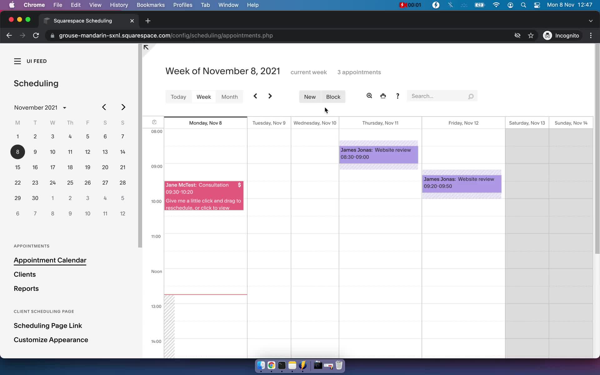Image resolution: width=600 pixels, height=375 pixels.
Task: Click the help question mark icon
Action: click(x=397, y=96)
